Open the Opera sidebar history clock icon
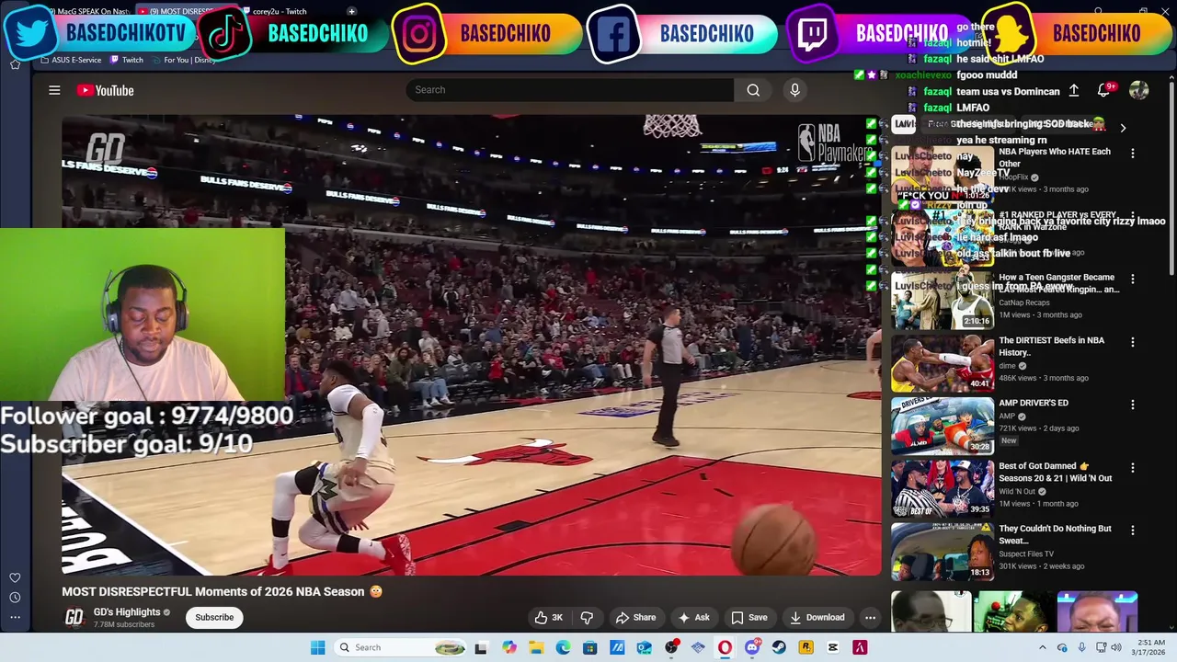The image size is (1177, 662). (15, 598)
